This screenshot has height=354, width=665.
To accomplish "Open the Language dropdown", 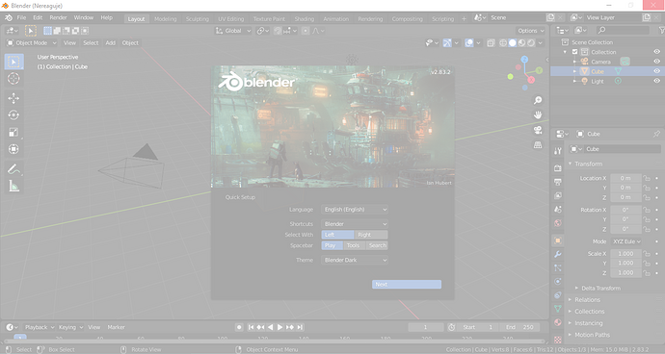I will (355, 210).
